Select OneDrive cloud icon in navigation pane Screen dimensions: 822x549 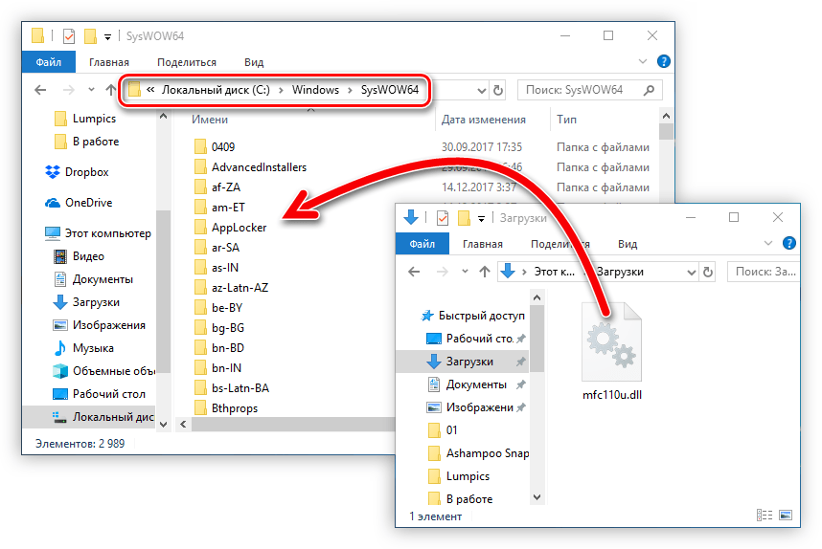pos(54,203)
